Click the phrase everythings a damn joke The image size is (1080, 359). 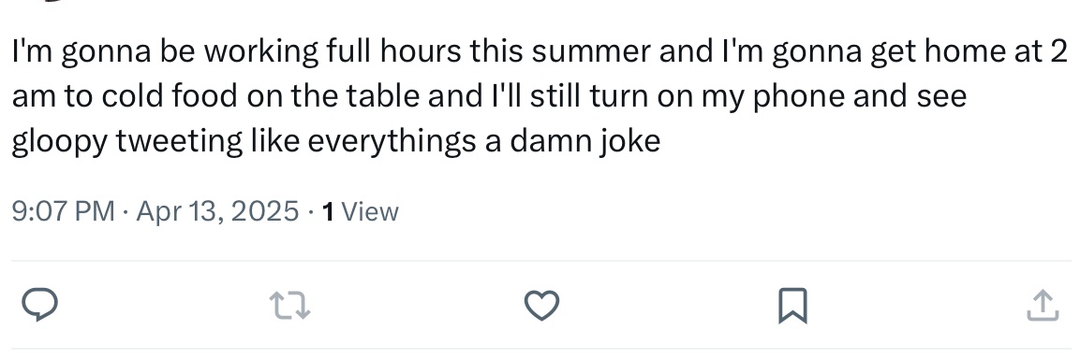click(483, 142)
